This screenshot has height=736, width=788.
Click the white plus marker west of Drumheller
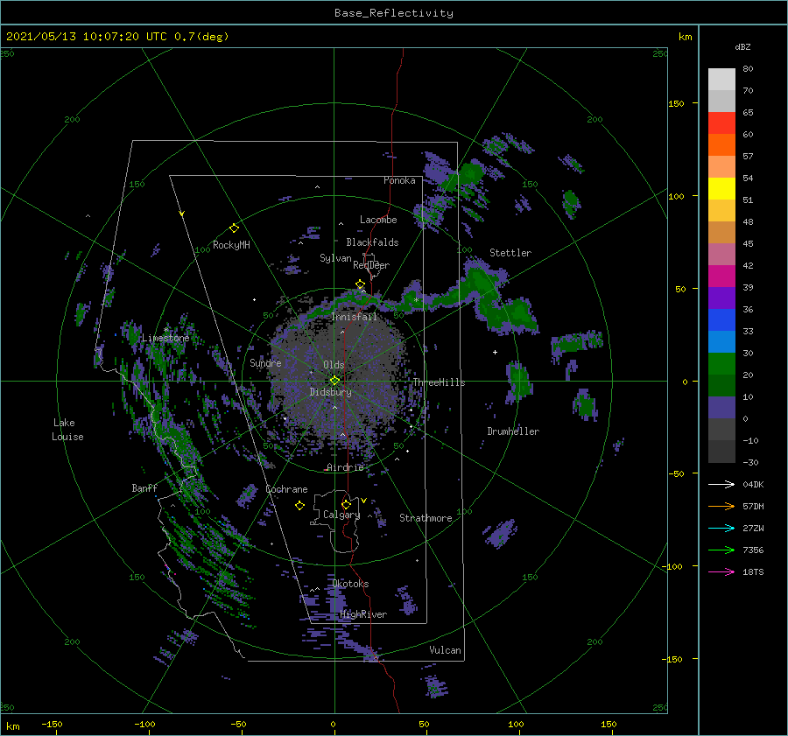point(495,352)
